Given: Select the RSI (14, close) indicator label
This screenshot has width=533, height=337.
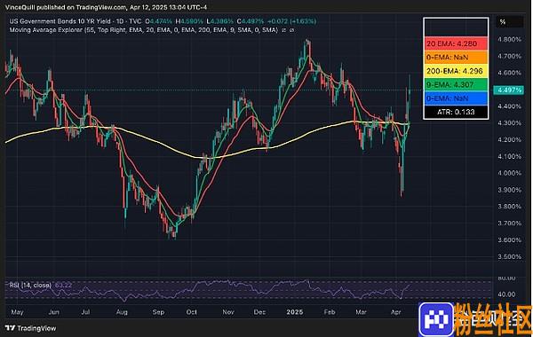Looking at the screenshot, I should click(x=30, y=285).
